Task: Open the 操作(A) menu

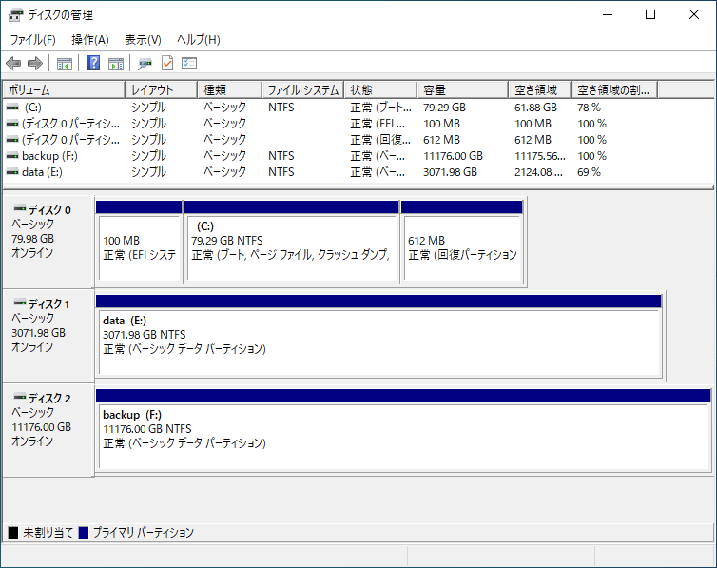Action: click(90, 40)
